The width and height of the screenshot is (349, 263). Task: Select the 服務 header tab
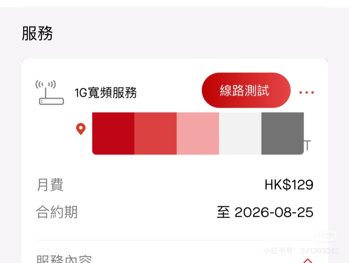tap(37, 33)
